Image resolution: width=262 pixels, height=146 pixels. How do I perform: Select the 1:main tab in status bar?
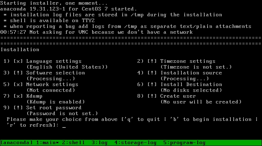(x=48, y=143)
